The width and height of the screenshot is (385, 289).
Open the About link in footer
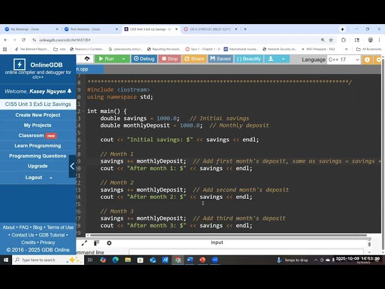pos(8,228)
